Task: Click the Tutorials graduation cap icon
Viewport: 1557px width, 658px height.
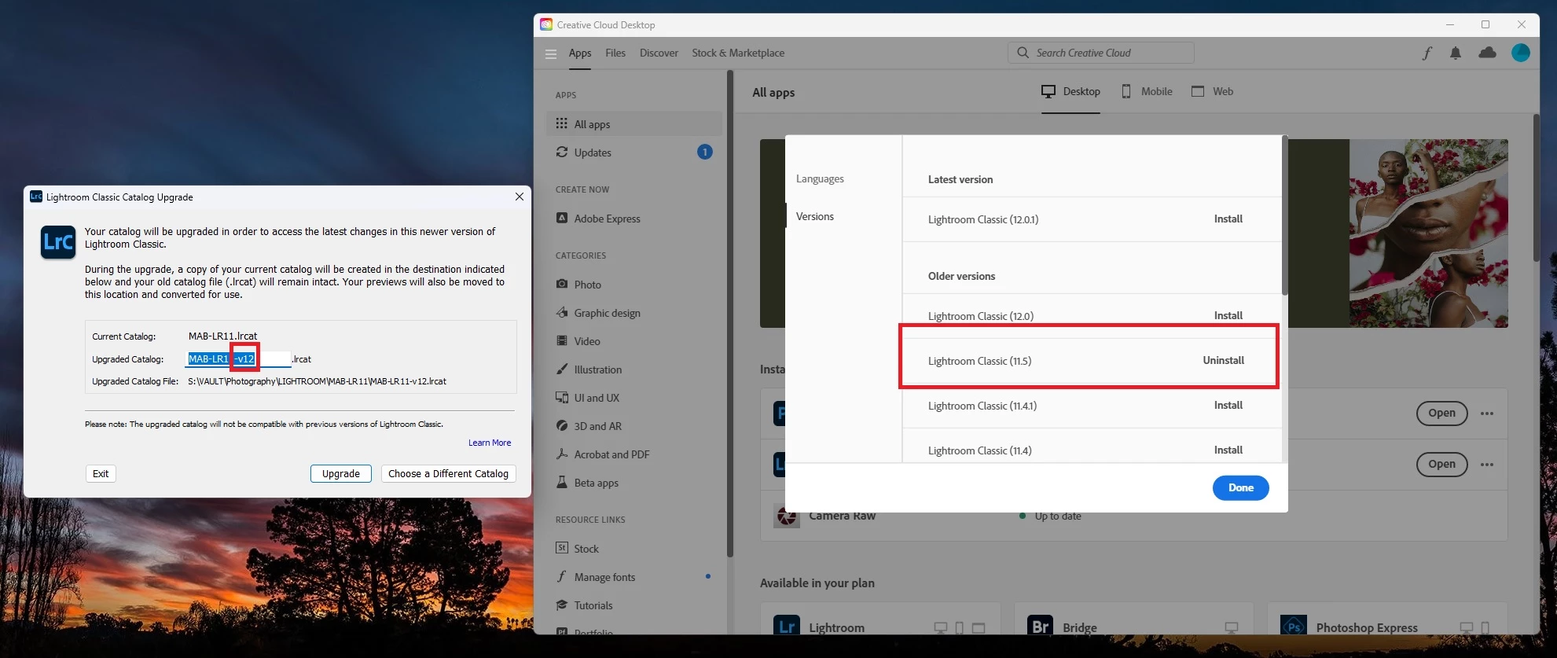Action: pos(562,605)
